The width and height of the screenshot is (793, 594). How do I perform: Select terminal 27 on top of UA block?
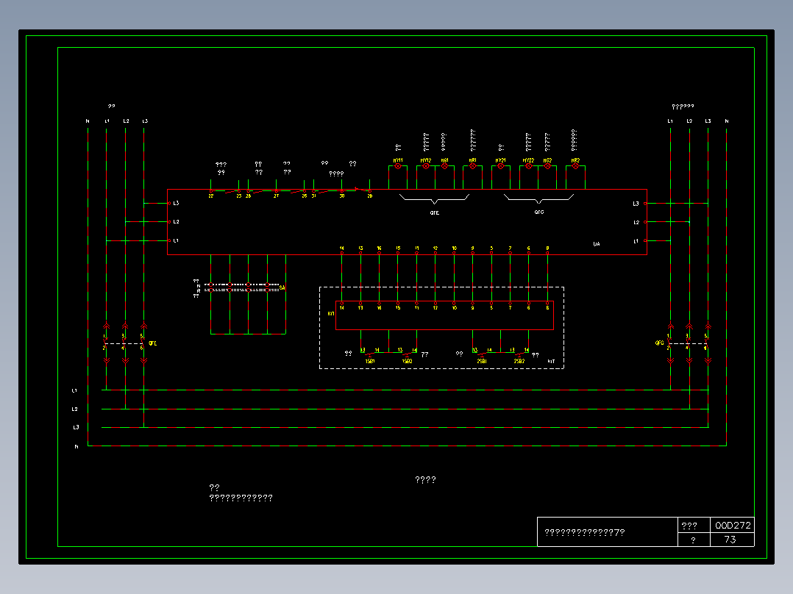(x=276, y=196)
